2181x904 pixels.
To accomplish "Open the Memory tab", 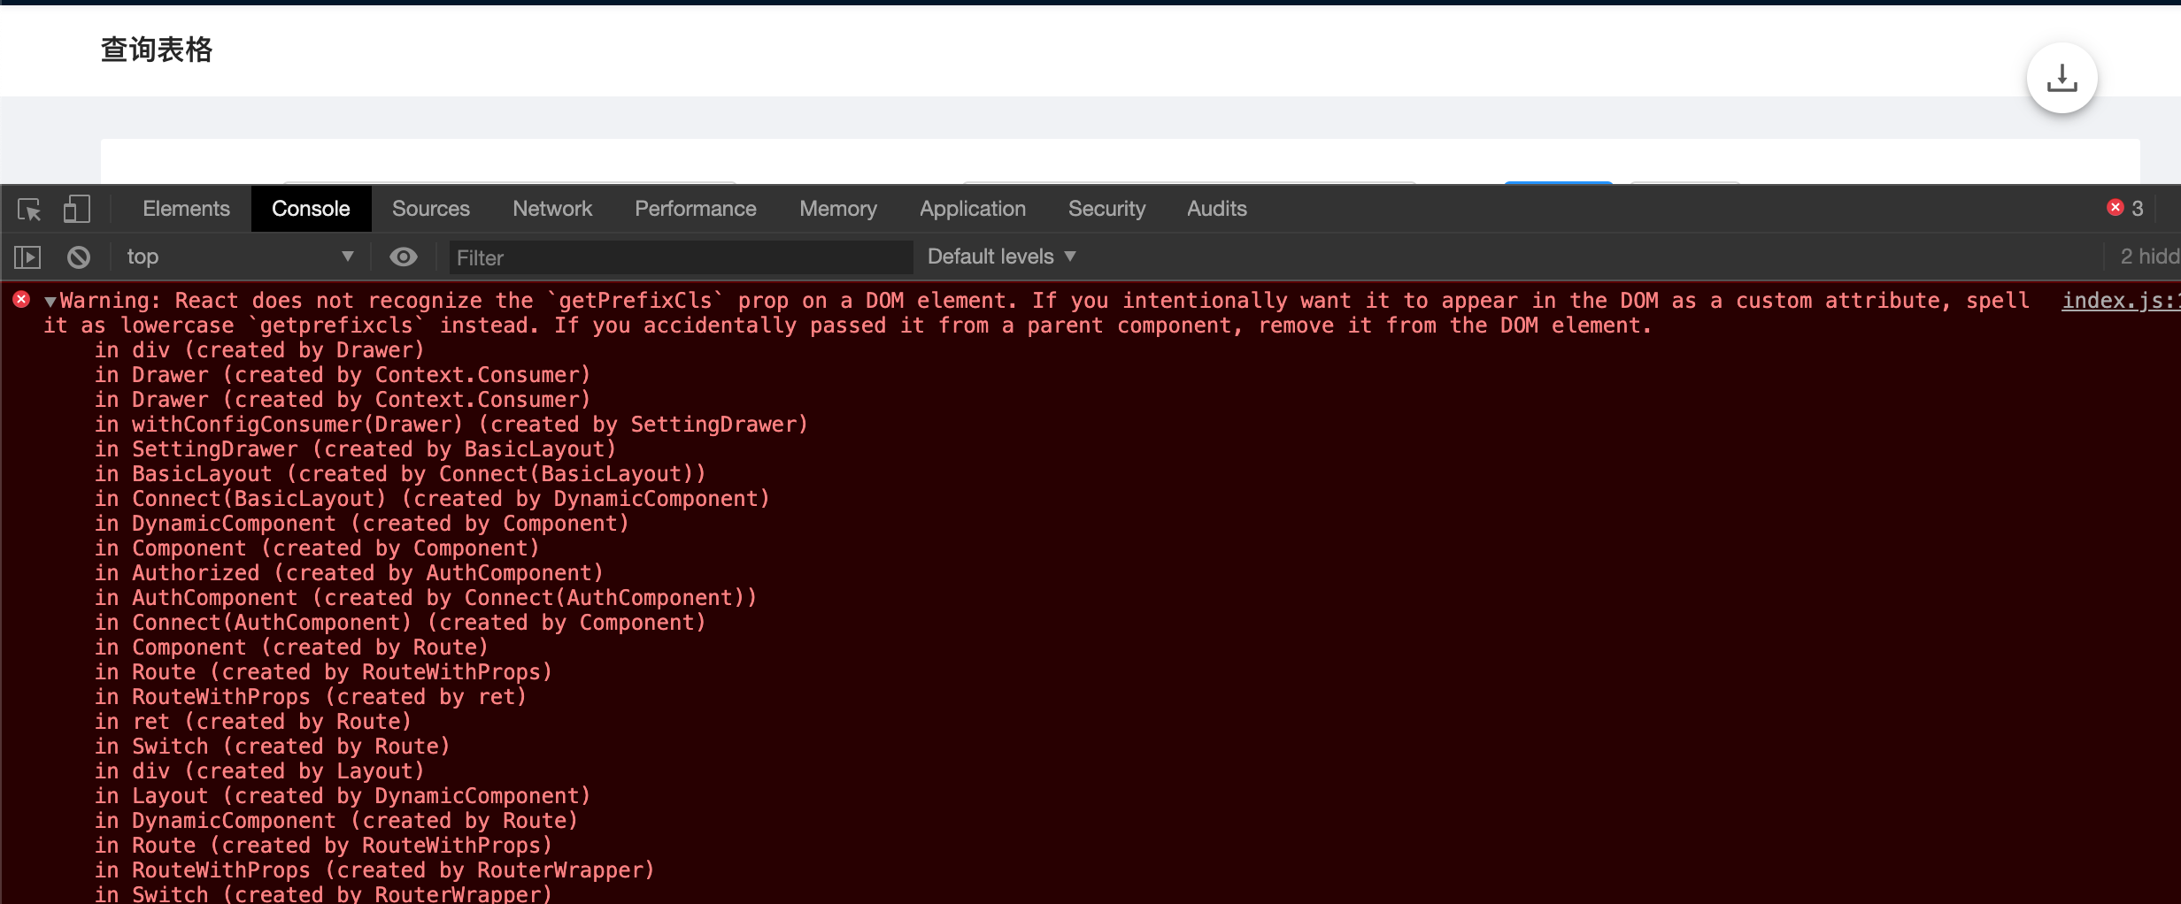I will tap(838, 209).
